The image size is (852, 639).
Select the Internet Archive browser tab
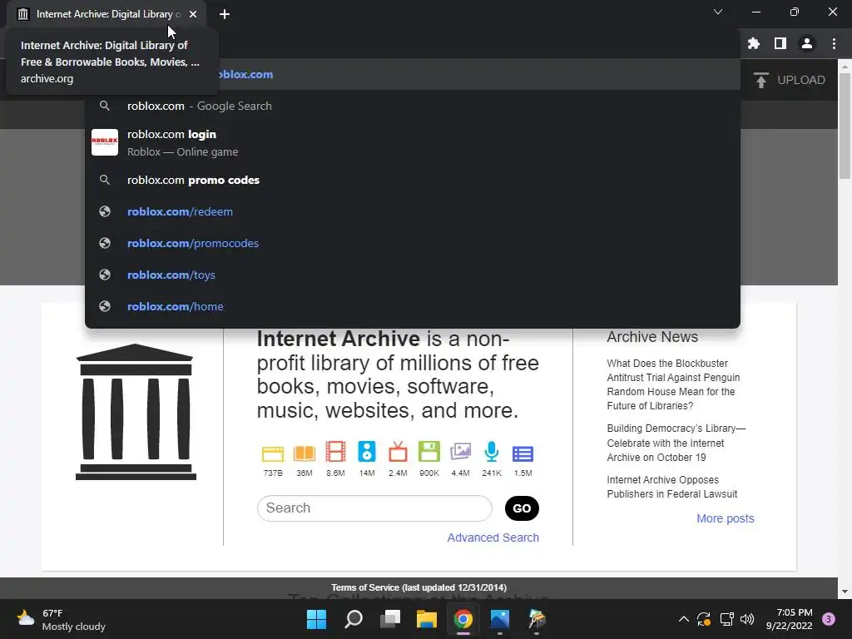click(106, 14)
